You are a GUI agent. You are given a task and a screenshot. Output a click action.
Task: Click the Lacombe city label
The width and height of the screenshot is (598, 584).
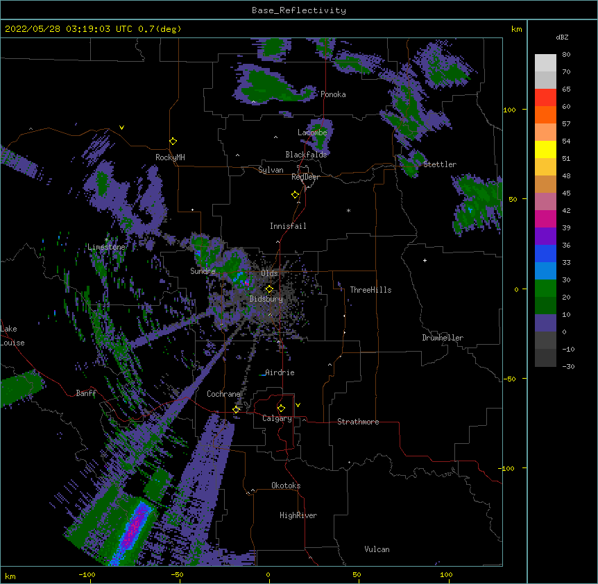point(312,132)
